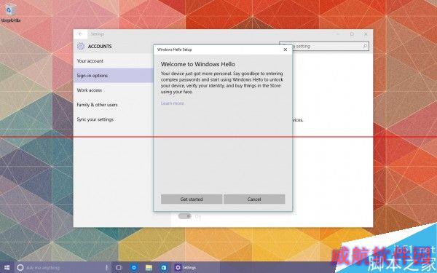The height and width of the screenshot is (273, 437).
Task: Open Work access settings page
Action: click(x=113, y=90)
